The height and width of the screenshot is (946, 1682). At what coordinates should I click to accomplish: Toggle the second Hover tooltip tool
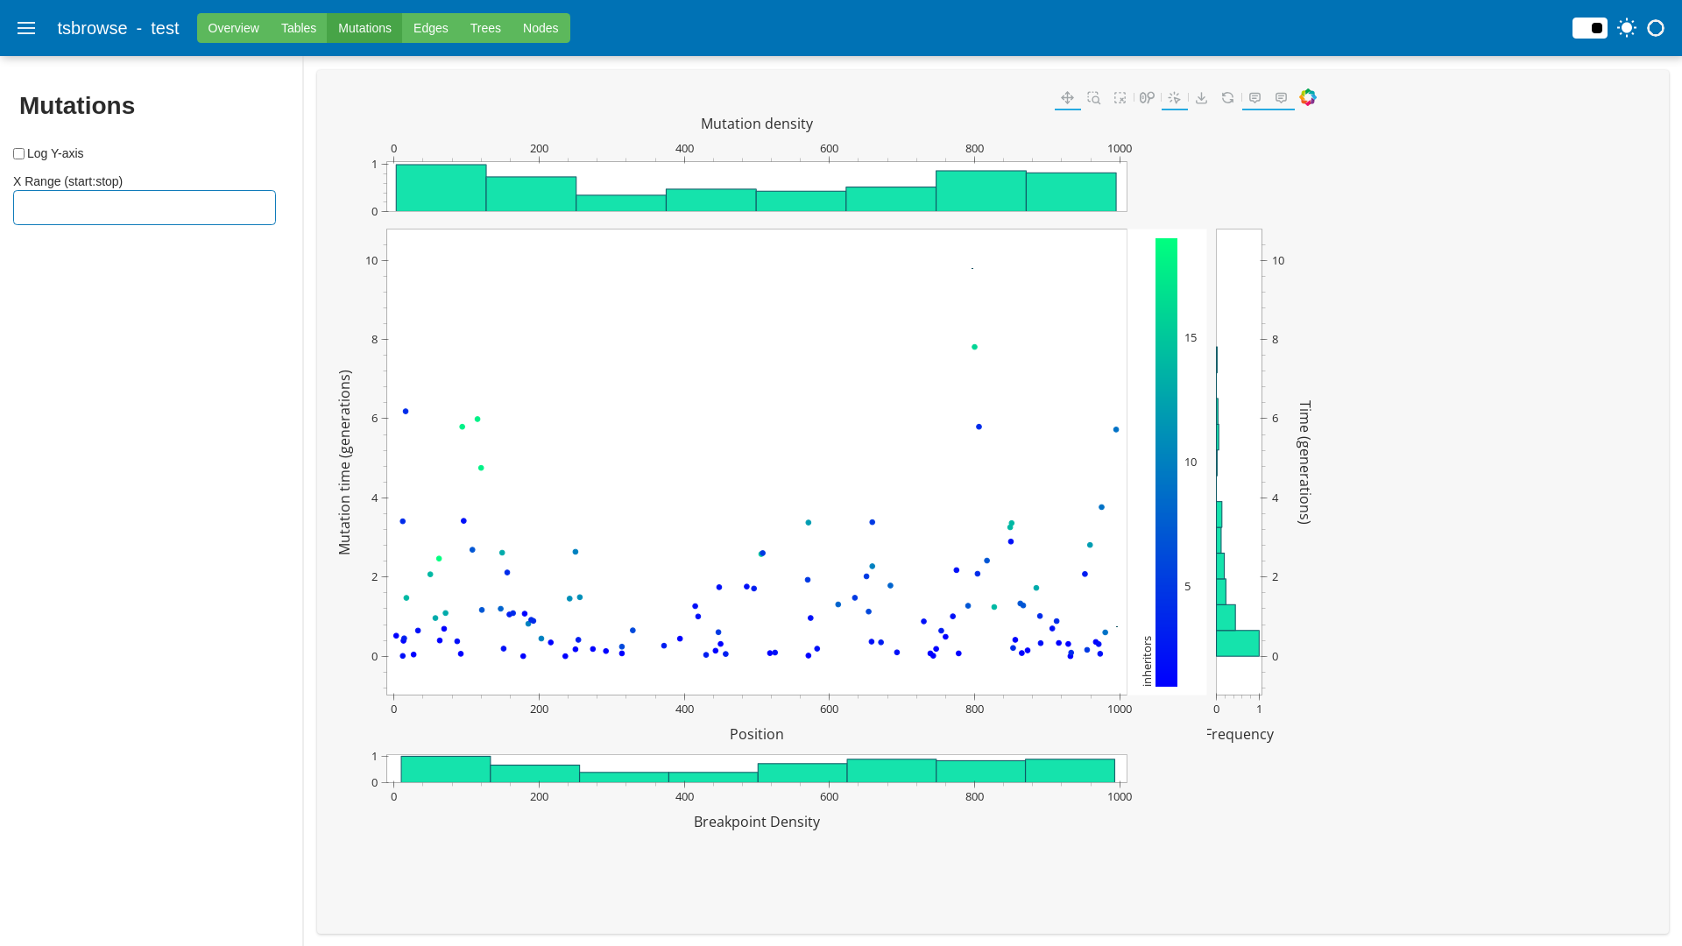tap(1281, 98)
